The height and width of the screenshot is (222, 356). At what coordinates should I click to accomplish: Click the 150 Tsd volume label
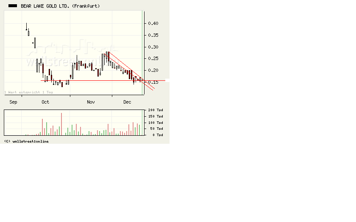156,116
